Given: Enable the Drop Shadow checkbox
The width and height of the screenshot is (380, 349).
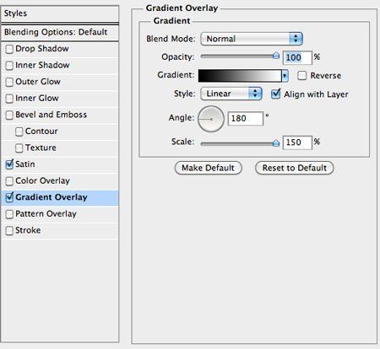Looking at the screenshot, I should pyautogui.click(x=9, y=49).
